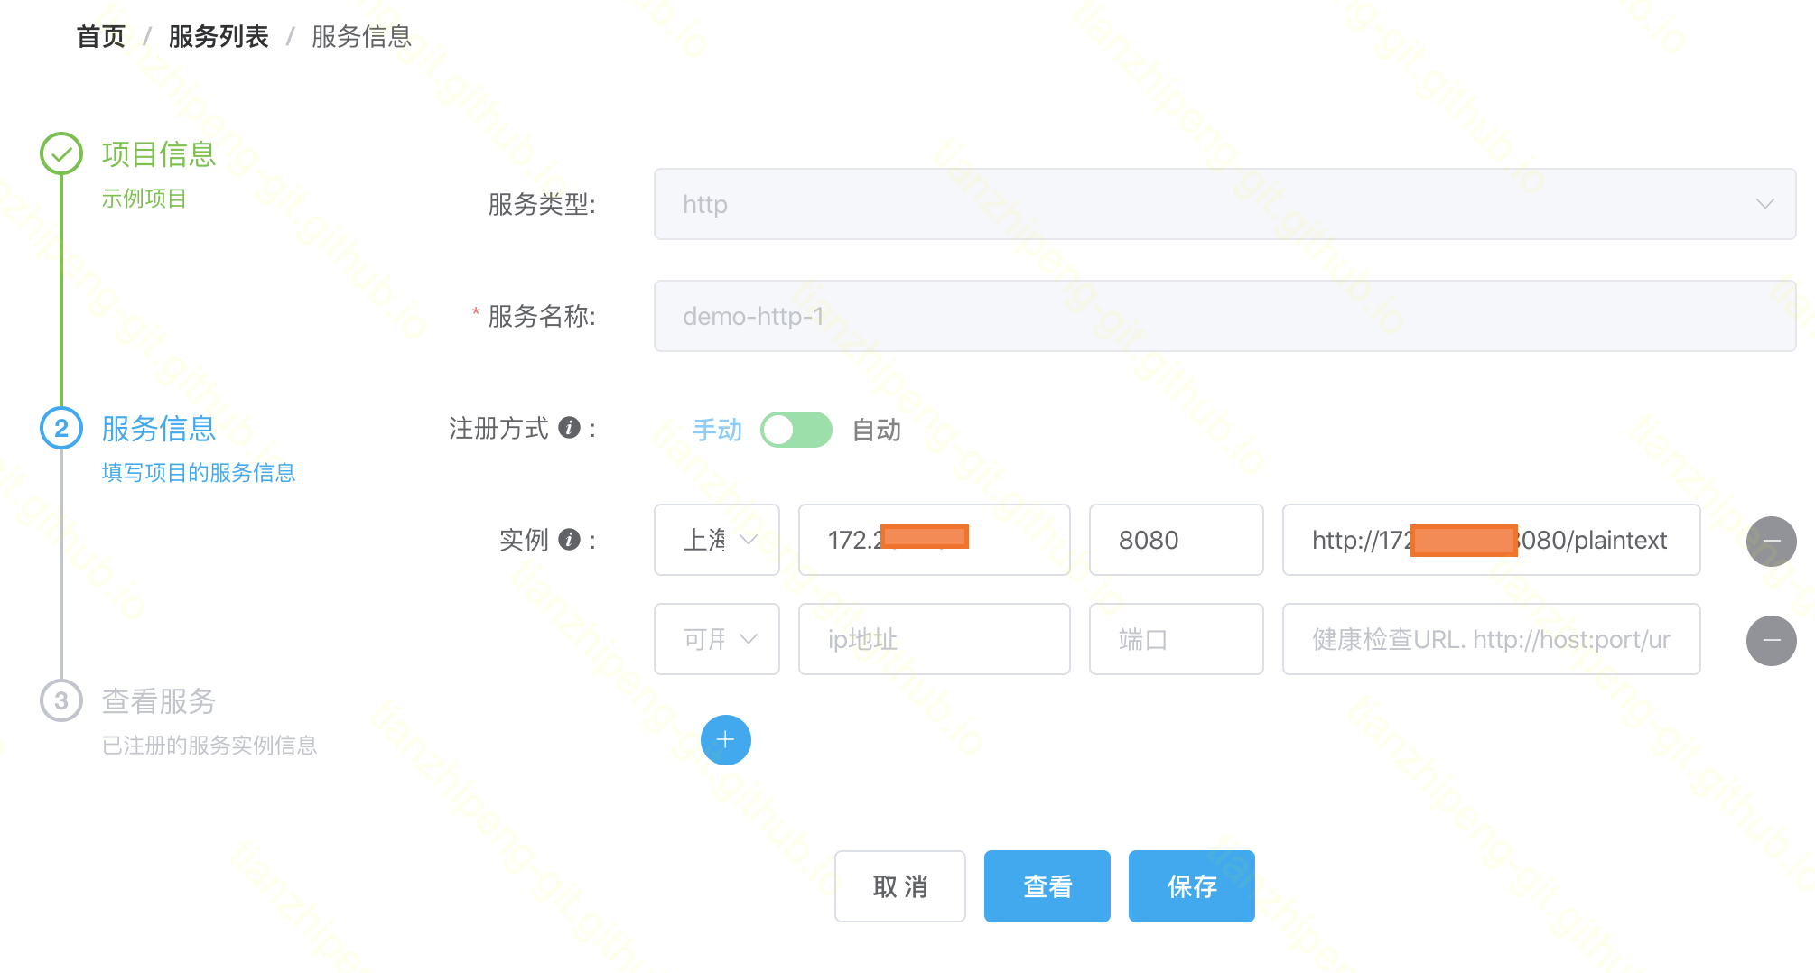This screenshot has width=1815, height=973.
Task: Expand the second row zone dropdown
Action: coord(717,639)
